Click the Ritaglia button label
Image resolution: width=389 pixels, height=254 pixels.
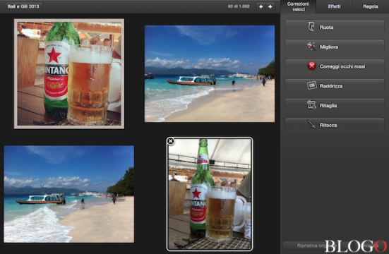coord(328,106)
